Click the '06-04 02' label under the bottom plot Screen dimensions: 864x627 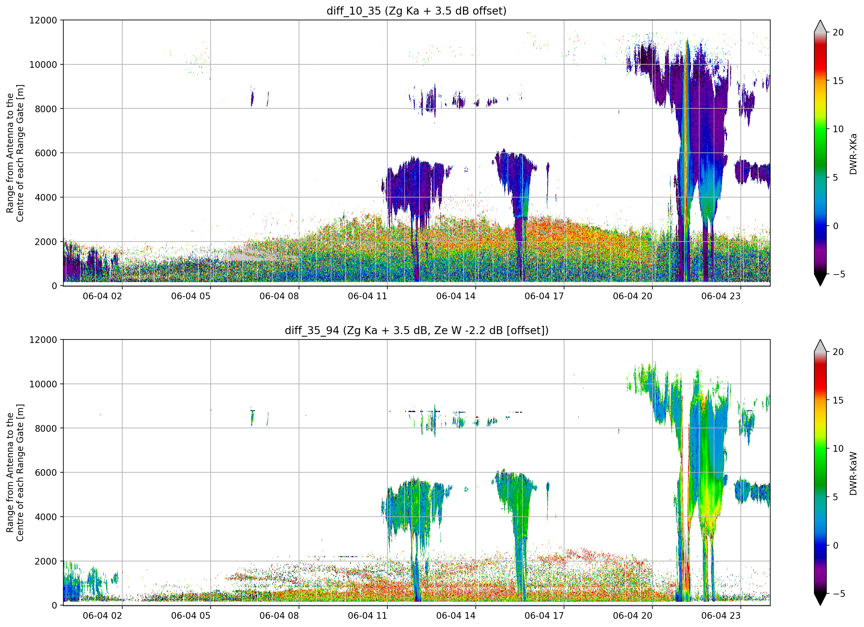click(103, 616)
